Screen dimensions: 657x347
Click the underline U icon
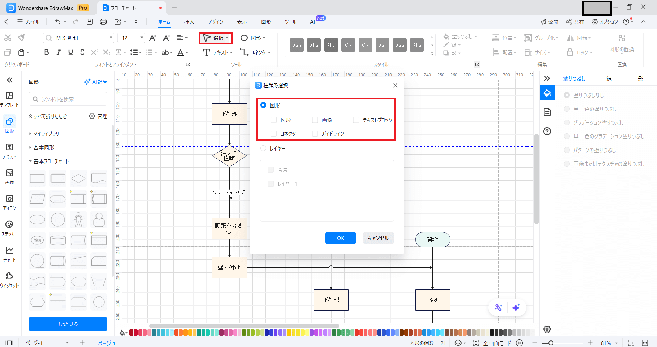click(x=70, y=52)
